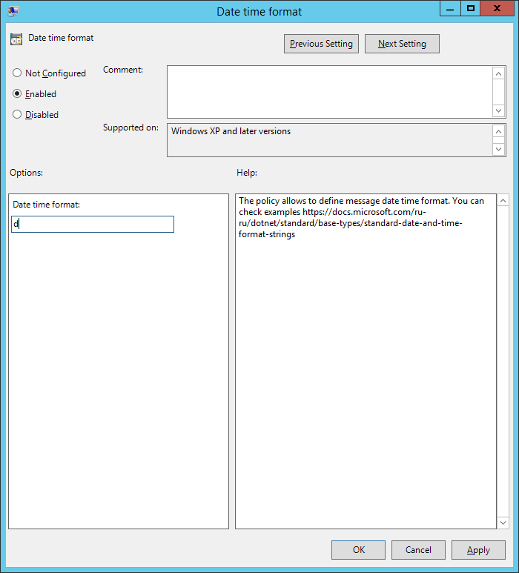This screenshot has height=573, width=519.
Task: Select the Not Configured option
Action: coord(17,73)
